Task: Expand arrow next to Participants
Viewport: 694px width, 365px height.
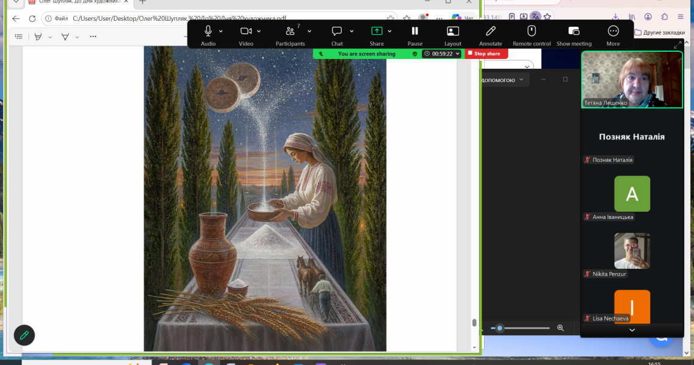Action: 309,32
